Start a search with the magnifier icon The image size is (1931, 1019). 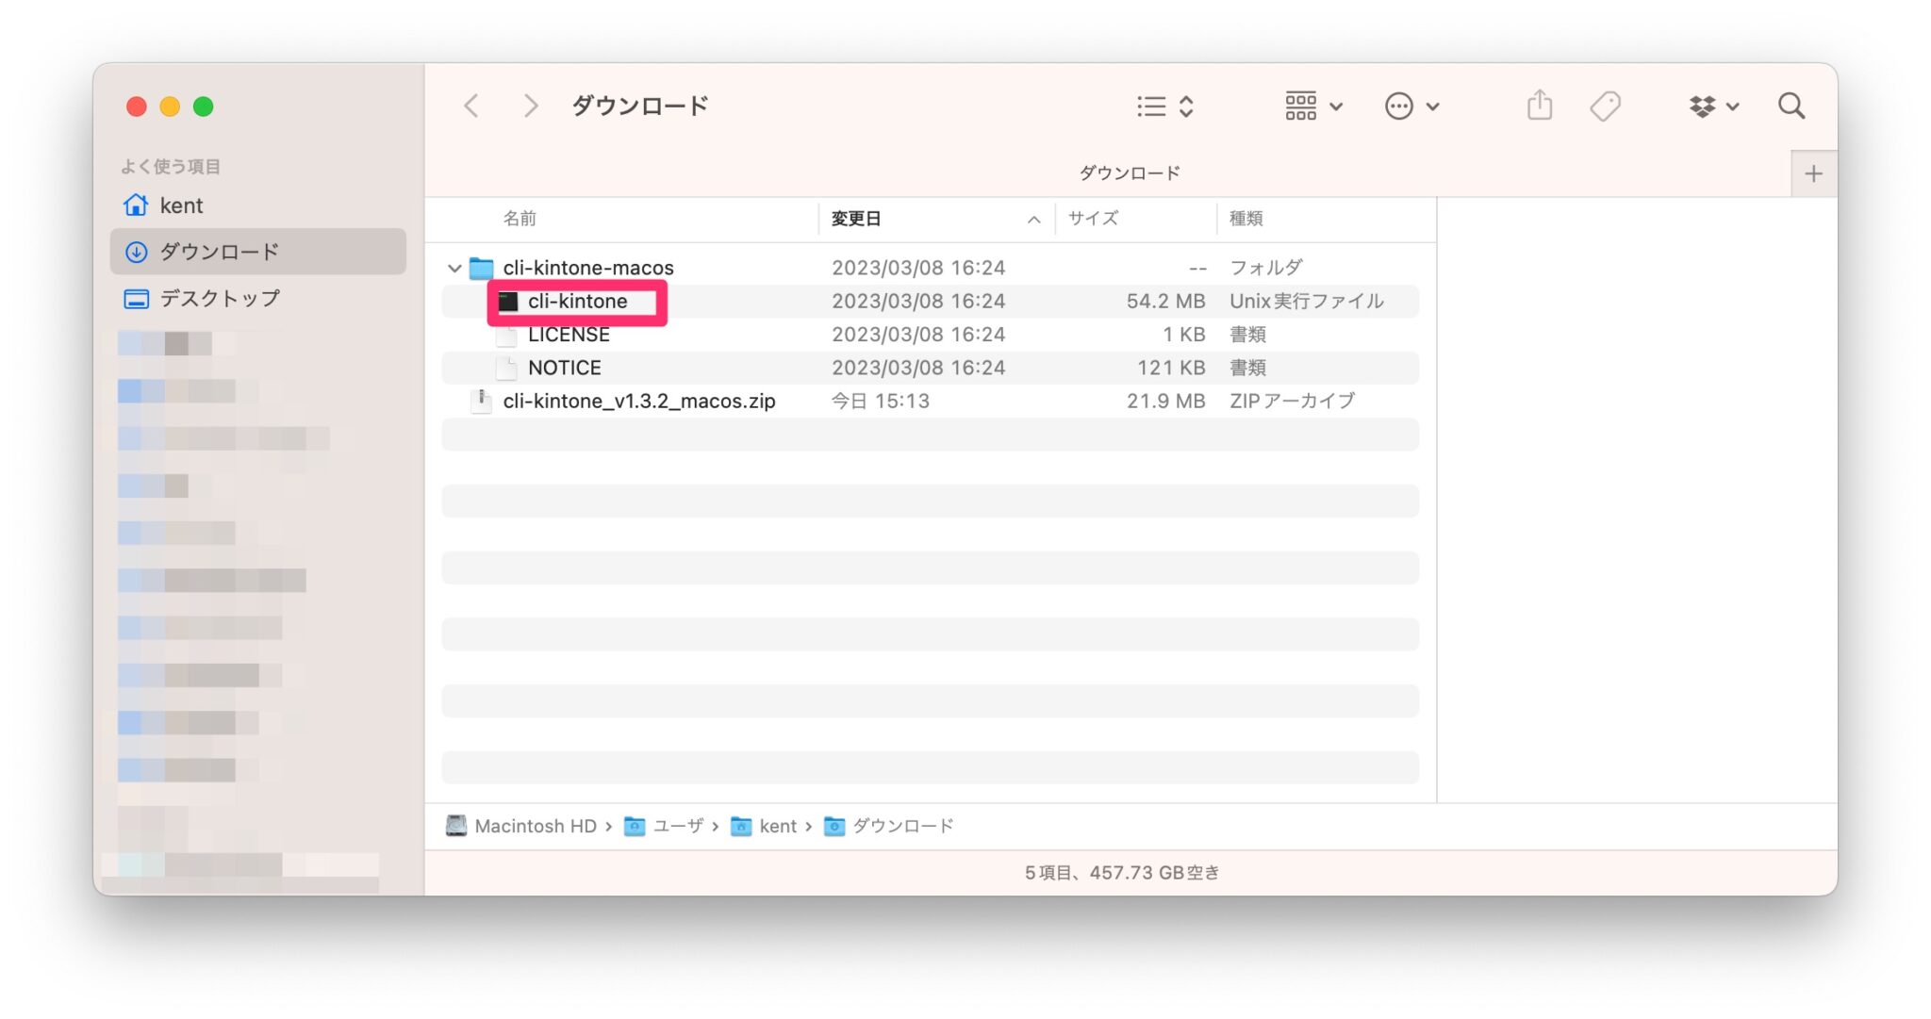click(x=1791, y=106)
